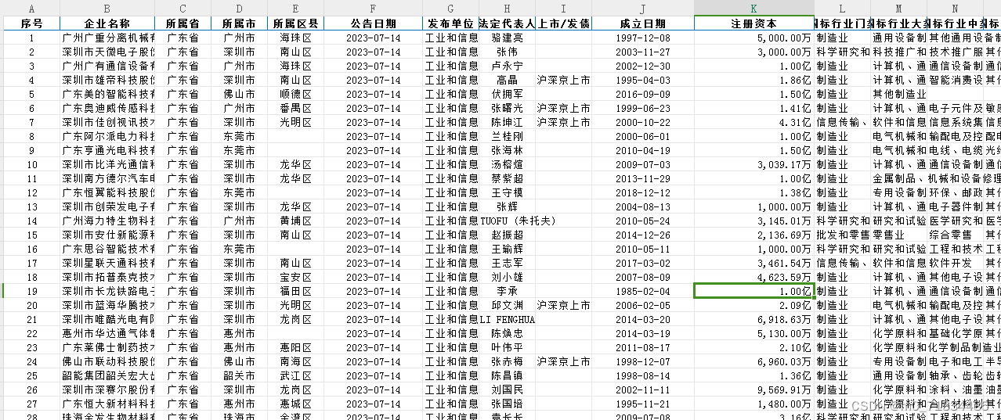1001x420 pixels.
Task: Select column B by its letter header
Action: click(107, 9)
